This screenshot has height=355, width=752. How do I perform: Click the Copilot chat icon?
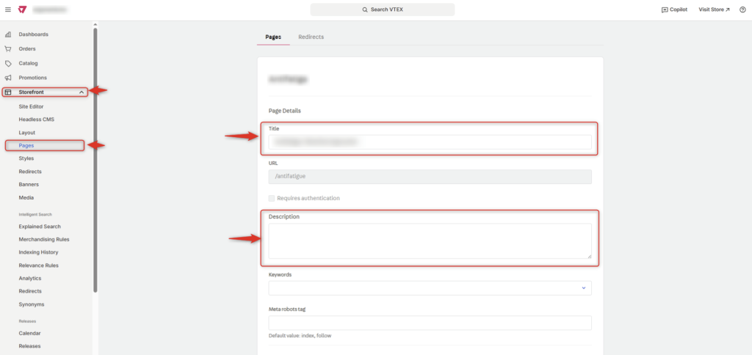[x=664, y=10]
